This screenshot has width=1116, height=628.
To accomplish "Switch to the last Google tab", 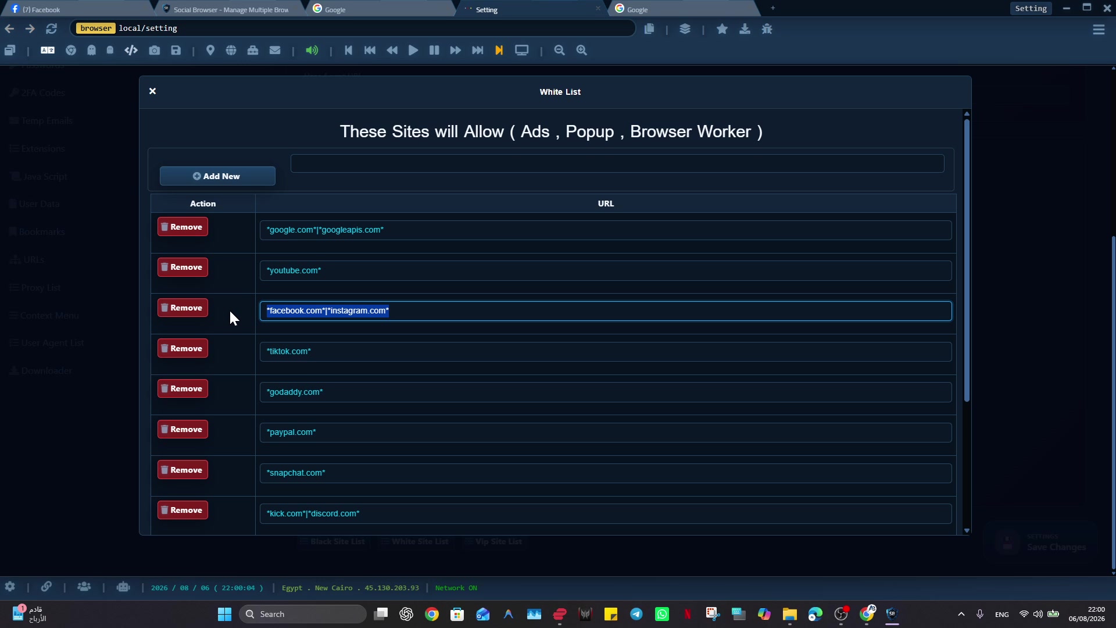I will point(683,9).
